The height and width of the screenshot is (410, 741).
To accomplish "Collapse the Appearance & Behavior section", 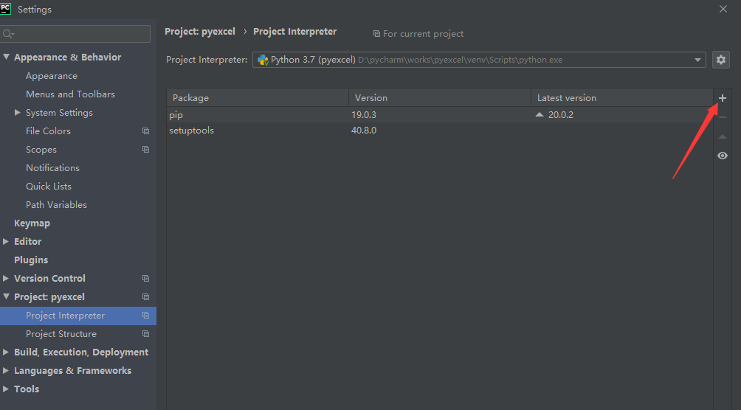I will [x=6, y=57].
